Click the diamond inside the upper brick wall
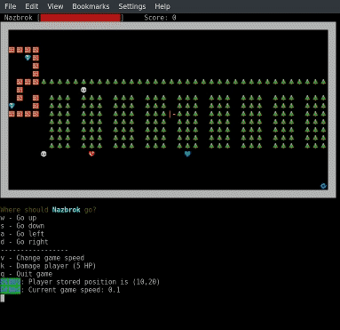This screenshot has height=330, width=340. (x=28, y=58)
